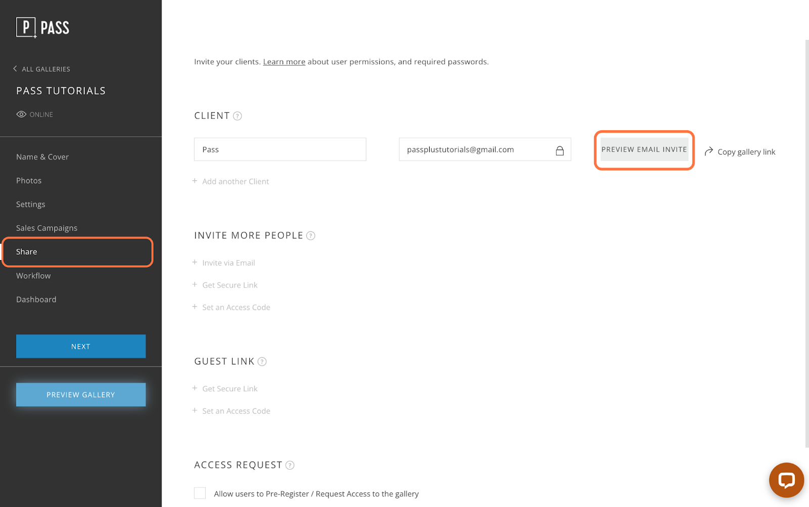Go back using All Galleries chevron
Screen dimensions: 809x507
[x=15, y=69]
